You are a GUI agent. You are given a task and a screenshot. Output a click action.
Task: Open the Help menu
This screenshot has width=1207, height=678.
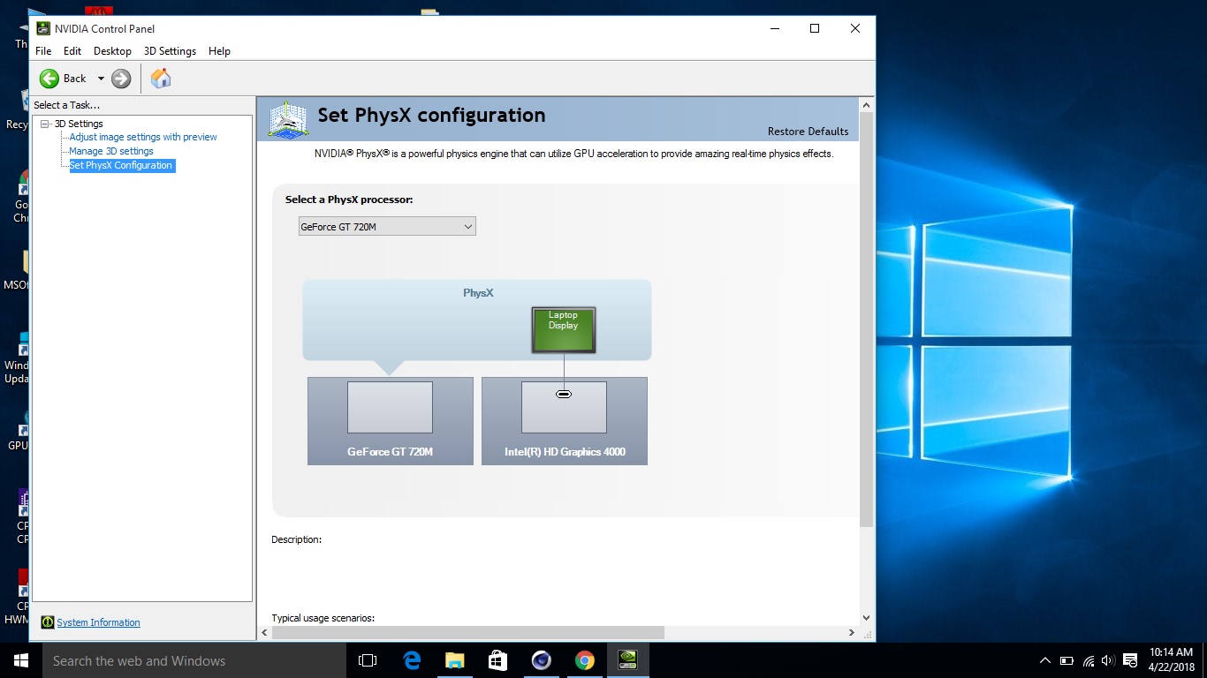pos(219,51)
